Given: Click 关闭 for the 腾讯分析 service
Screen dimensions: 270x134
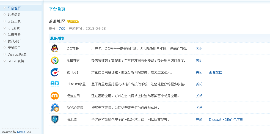Looking at the screenshot, I should (x=199, y=72).
